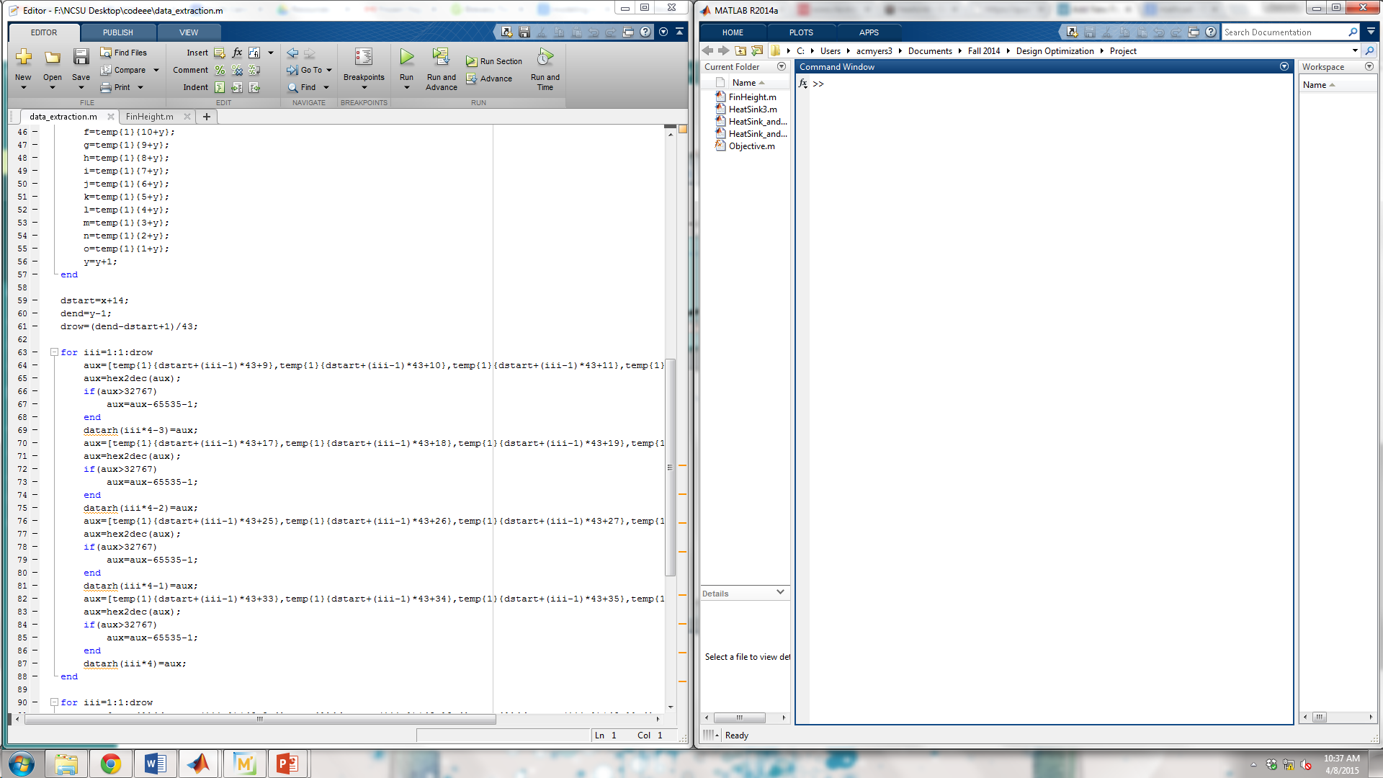1383x778 pixels.
Task: Open the PLOTS tab
Action: click(800, 32)
